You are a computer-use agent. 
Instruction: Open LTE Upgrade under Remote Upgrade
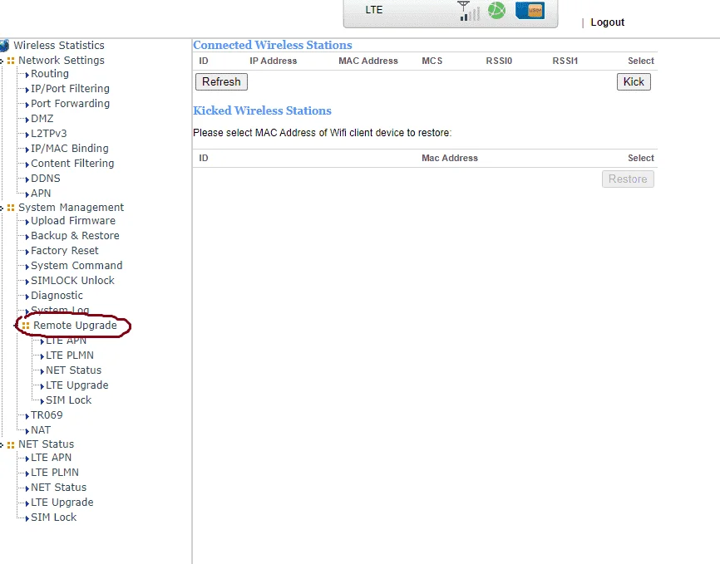pyautogui.click(x=77, y=385)
